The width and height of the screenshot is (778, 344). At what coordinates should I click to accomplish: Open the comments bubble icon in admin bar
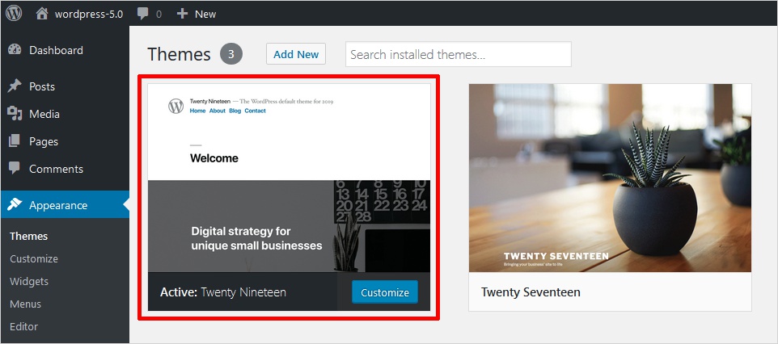[143, 14]
